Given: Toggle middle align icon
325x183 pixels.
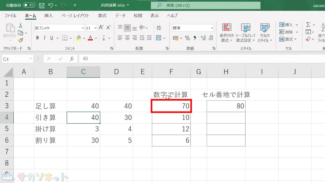Looking at the screenshot, I should [x=127, y=28].
